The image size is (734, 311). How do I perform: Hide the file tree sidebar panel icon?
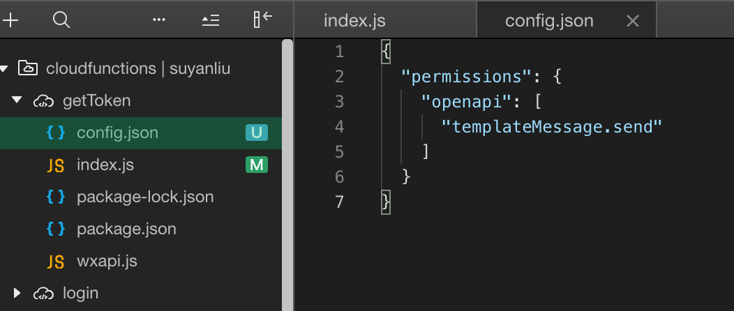[x=262, y=20]
